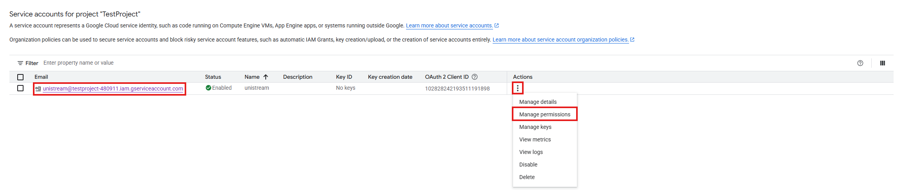The height and width of the screenshot is (190, 903).
Task: Select Manage keys from the menu
Action: coord(535,127)
